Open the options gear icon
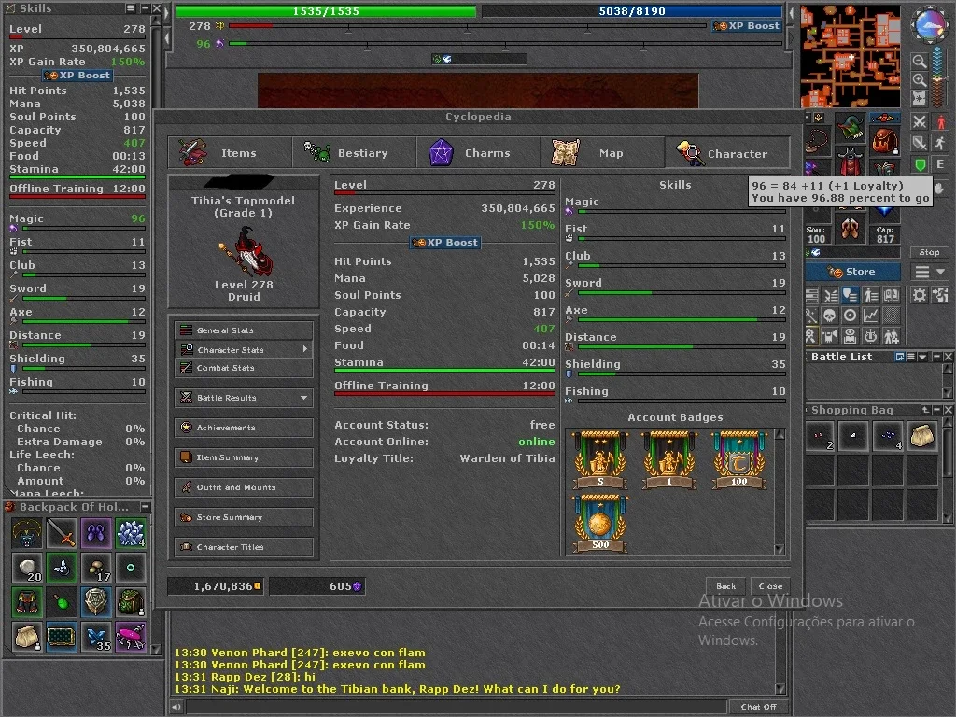This screenshot has width=956, height=717. click(920, 296)
